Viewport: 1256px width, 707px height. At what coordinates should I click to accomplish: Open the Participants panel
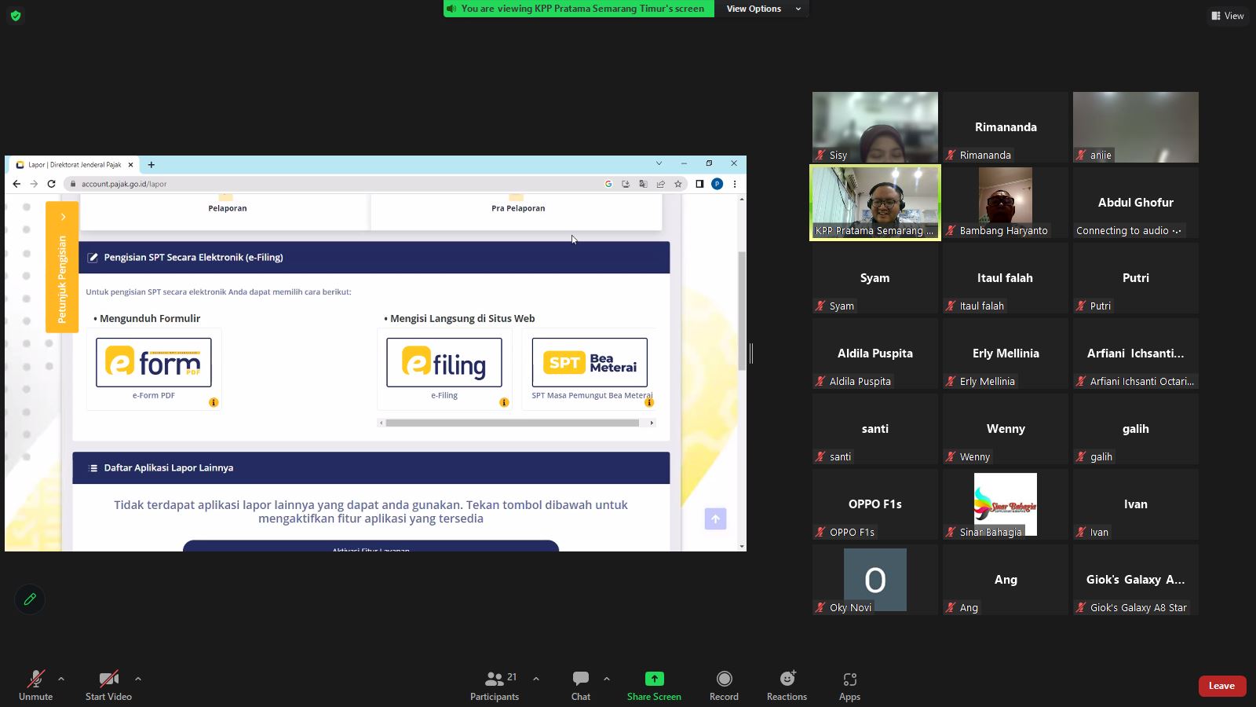[x=495, y=685]
